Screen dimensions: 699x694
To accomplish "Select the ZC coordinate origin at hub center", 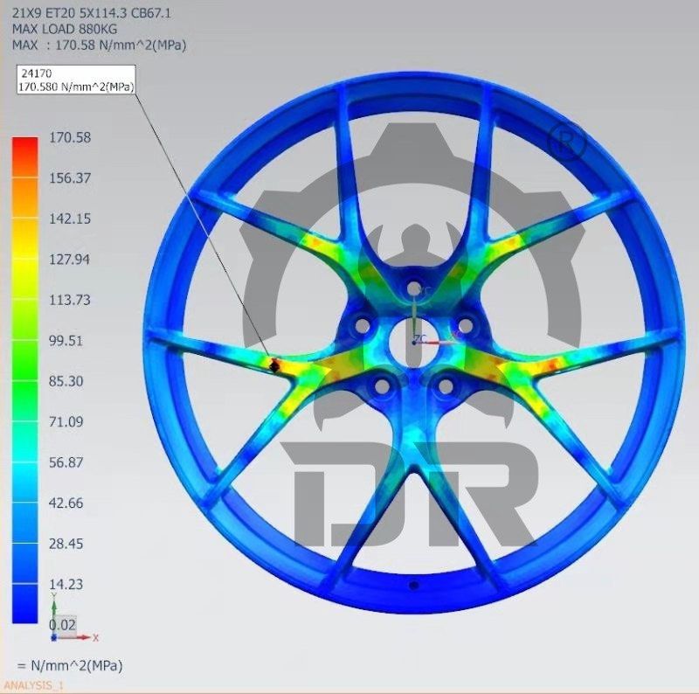I will [x=420, y=339].
